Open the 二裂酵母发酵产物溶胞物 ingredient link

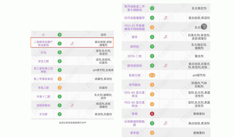tap(43, 43)
